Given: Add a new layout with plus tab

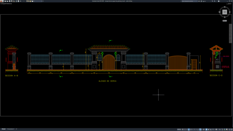Looking at the screenshot, I should [x=16, y=129].
